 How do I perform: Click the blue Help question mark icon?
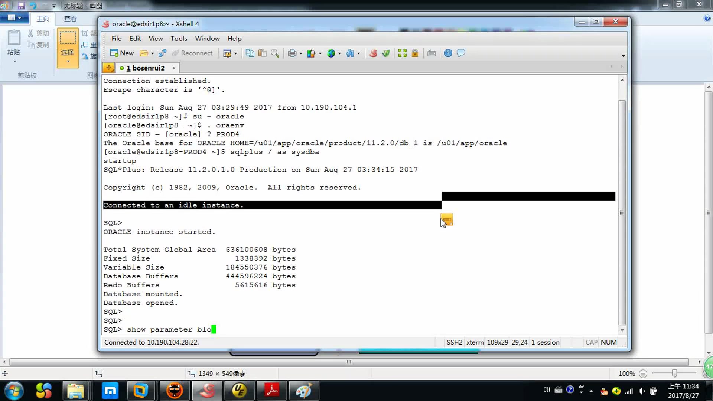[448, 53]
